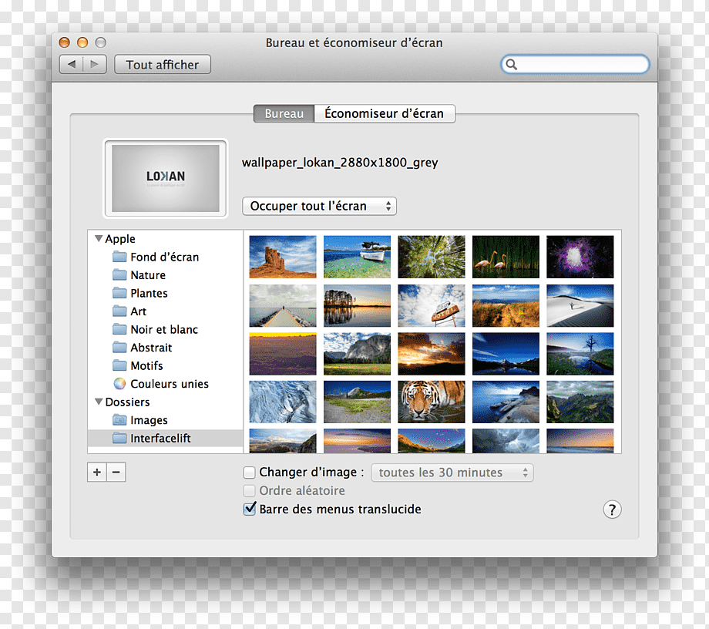Open help with the question mark button
The height and width of the screenshot is (629, 709).
(x=612, y=510)
